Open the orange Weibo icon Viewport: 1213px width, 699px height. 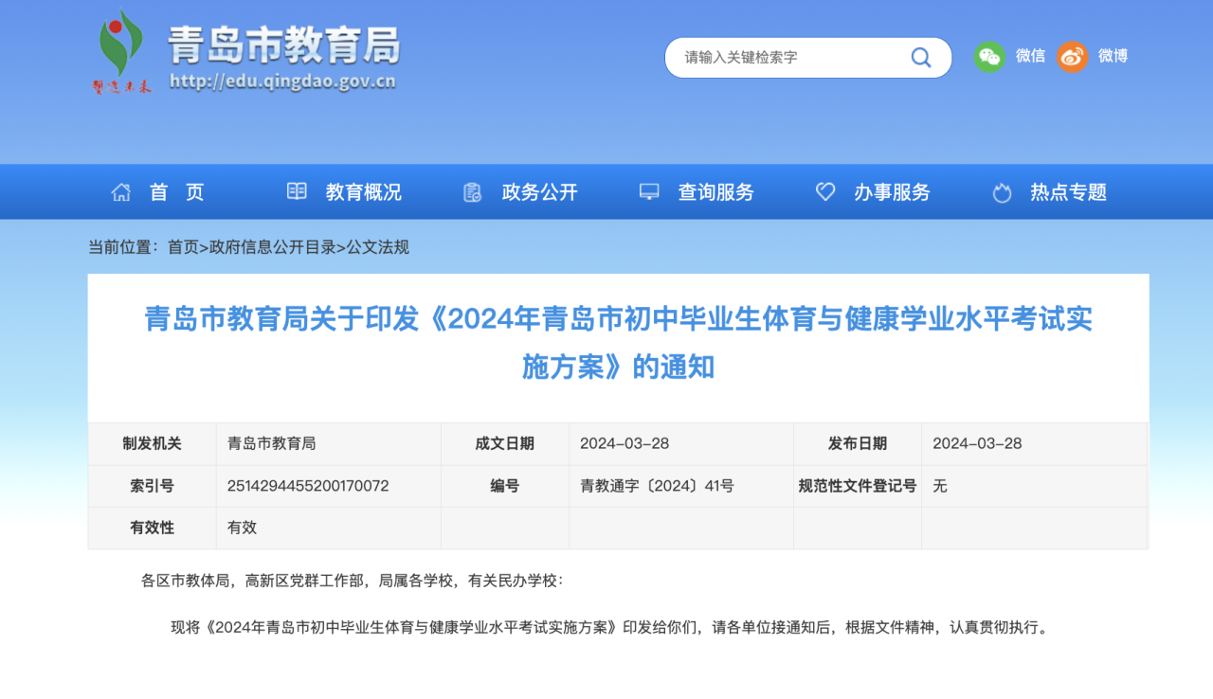[1073, 57]
